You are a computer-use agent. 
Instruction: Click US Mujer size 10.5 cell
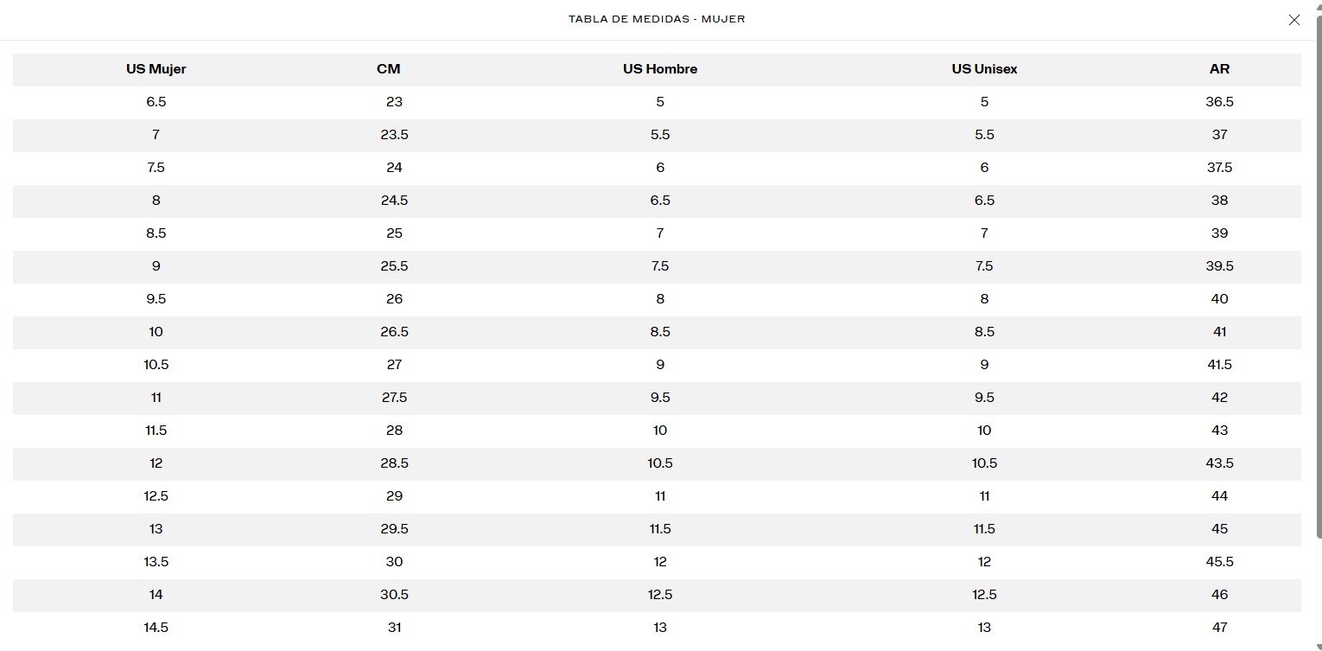[156, 365]
